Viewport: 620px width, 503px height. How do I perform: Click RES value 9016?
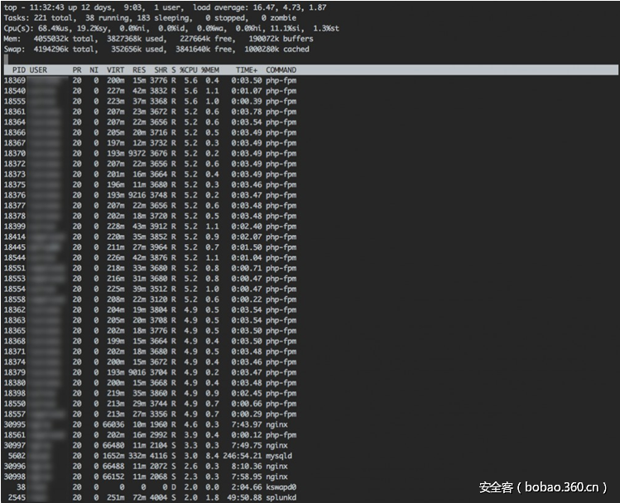(x=137, y=372)
